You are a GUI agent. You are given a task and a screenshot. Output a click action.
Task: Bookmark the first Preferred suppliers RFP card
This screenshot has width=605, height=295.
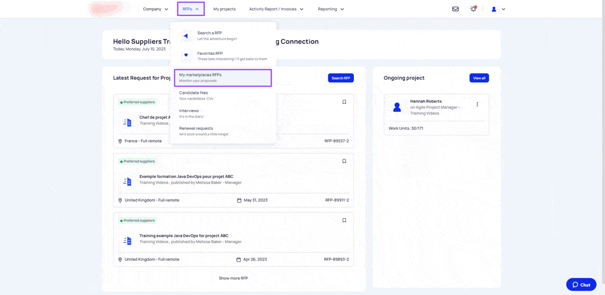click(344, 102)
